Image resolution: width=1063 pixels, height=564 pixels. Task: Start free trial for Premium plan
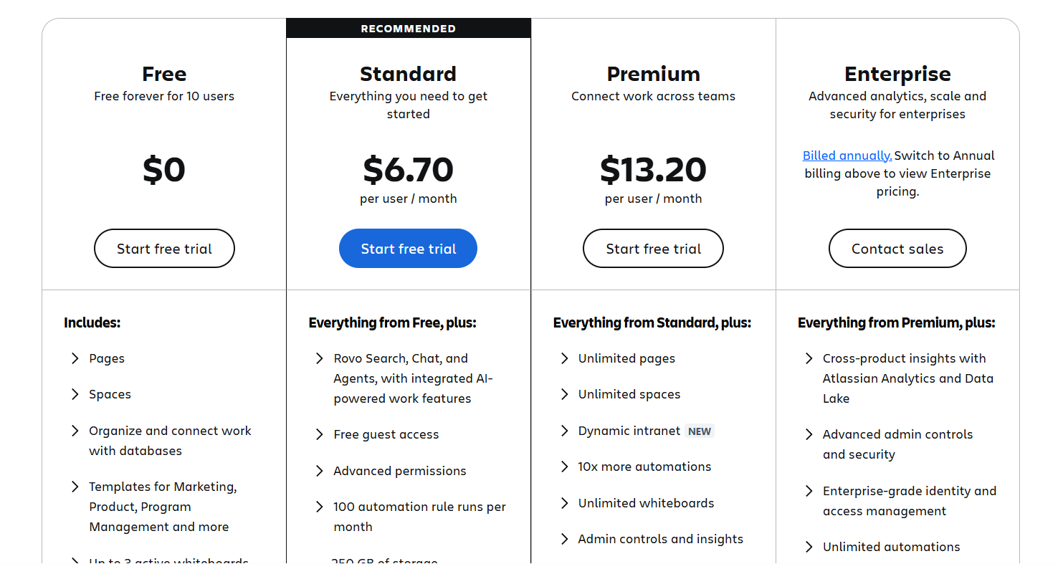point(653,249)
